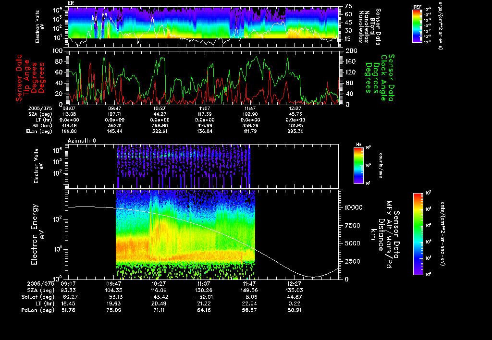Click the green 'Sensor Data Clock Angle Degrees' label
Screen dimensions: 492x340
(379, 77)
